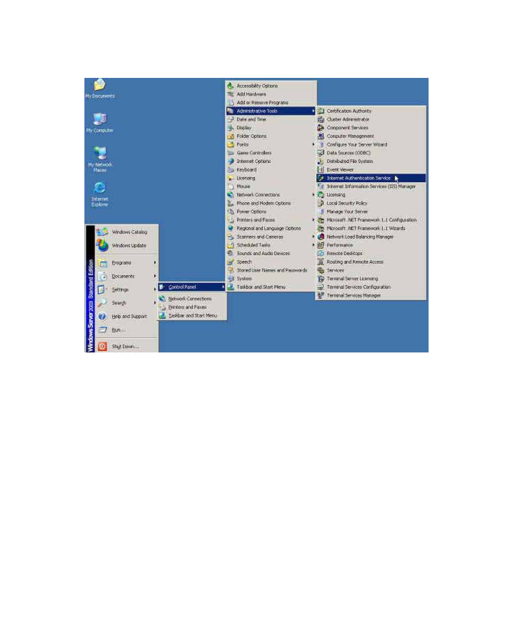Open Date and Time item
The height and width of the screenshot is (620, 513).
tap(271, 119)
